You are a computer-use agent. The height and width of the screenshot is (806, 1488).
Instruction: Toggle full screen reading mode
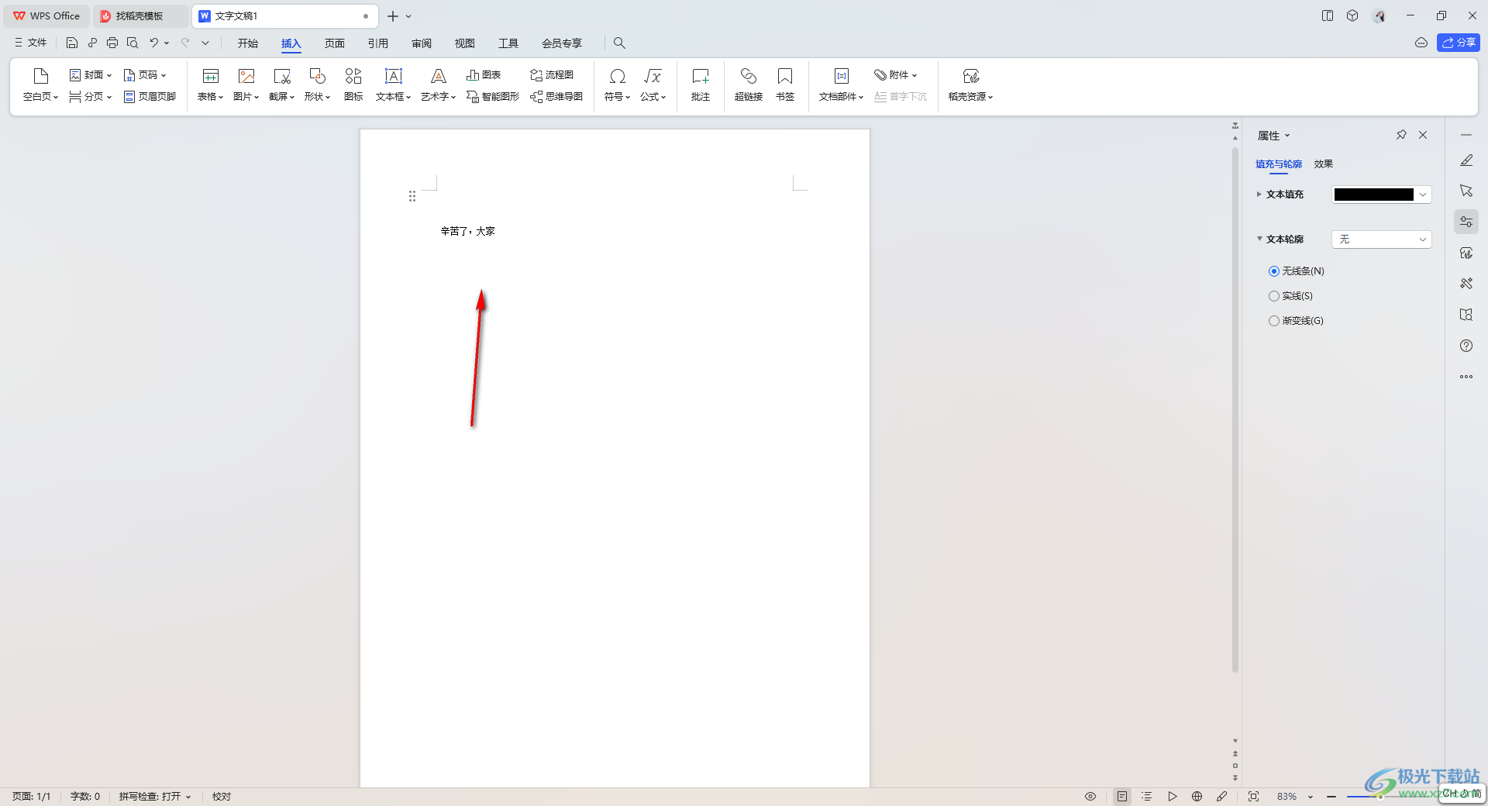coord(1254,797)
